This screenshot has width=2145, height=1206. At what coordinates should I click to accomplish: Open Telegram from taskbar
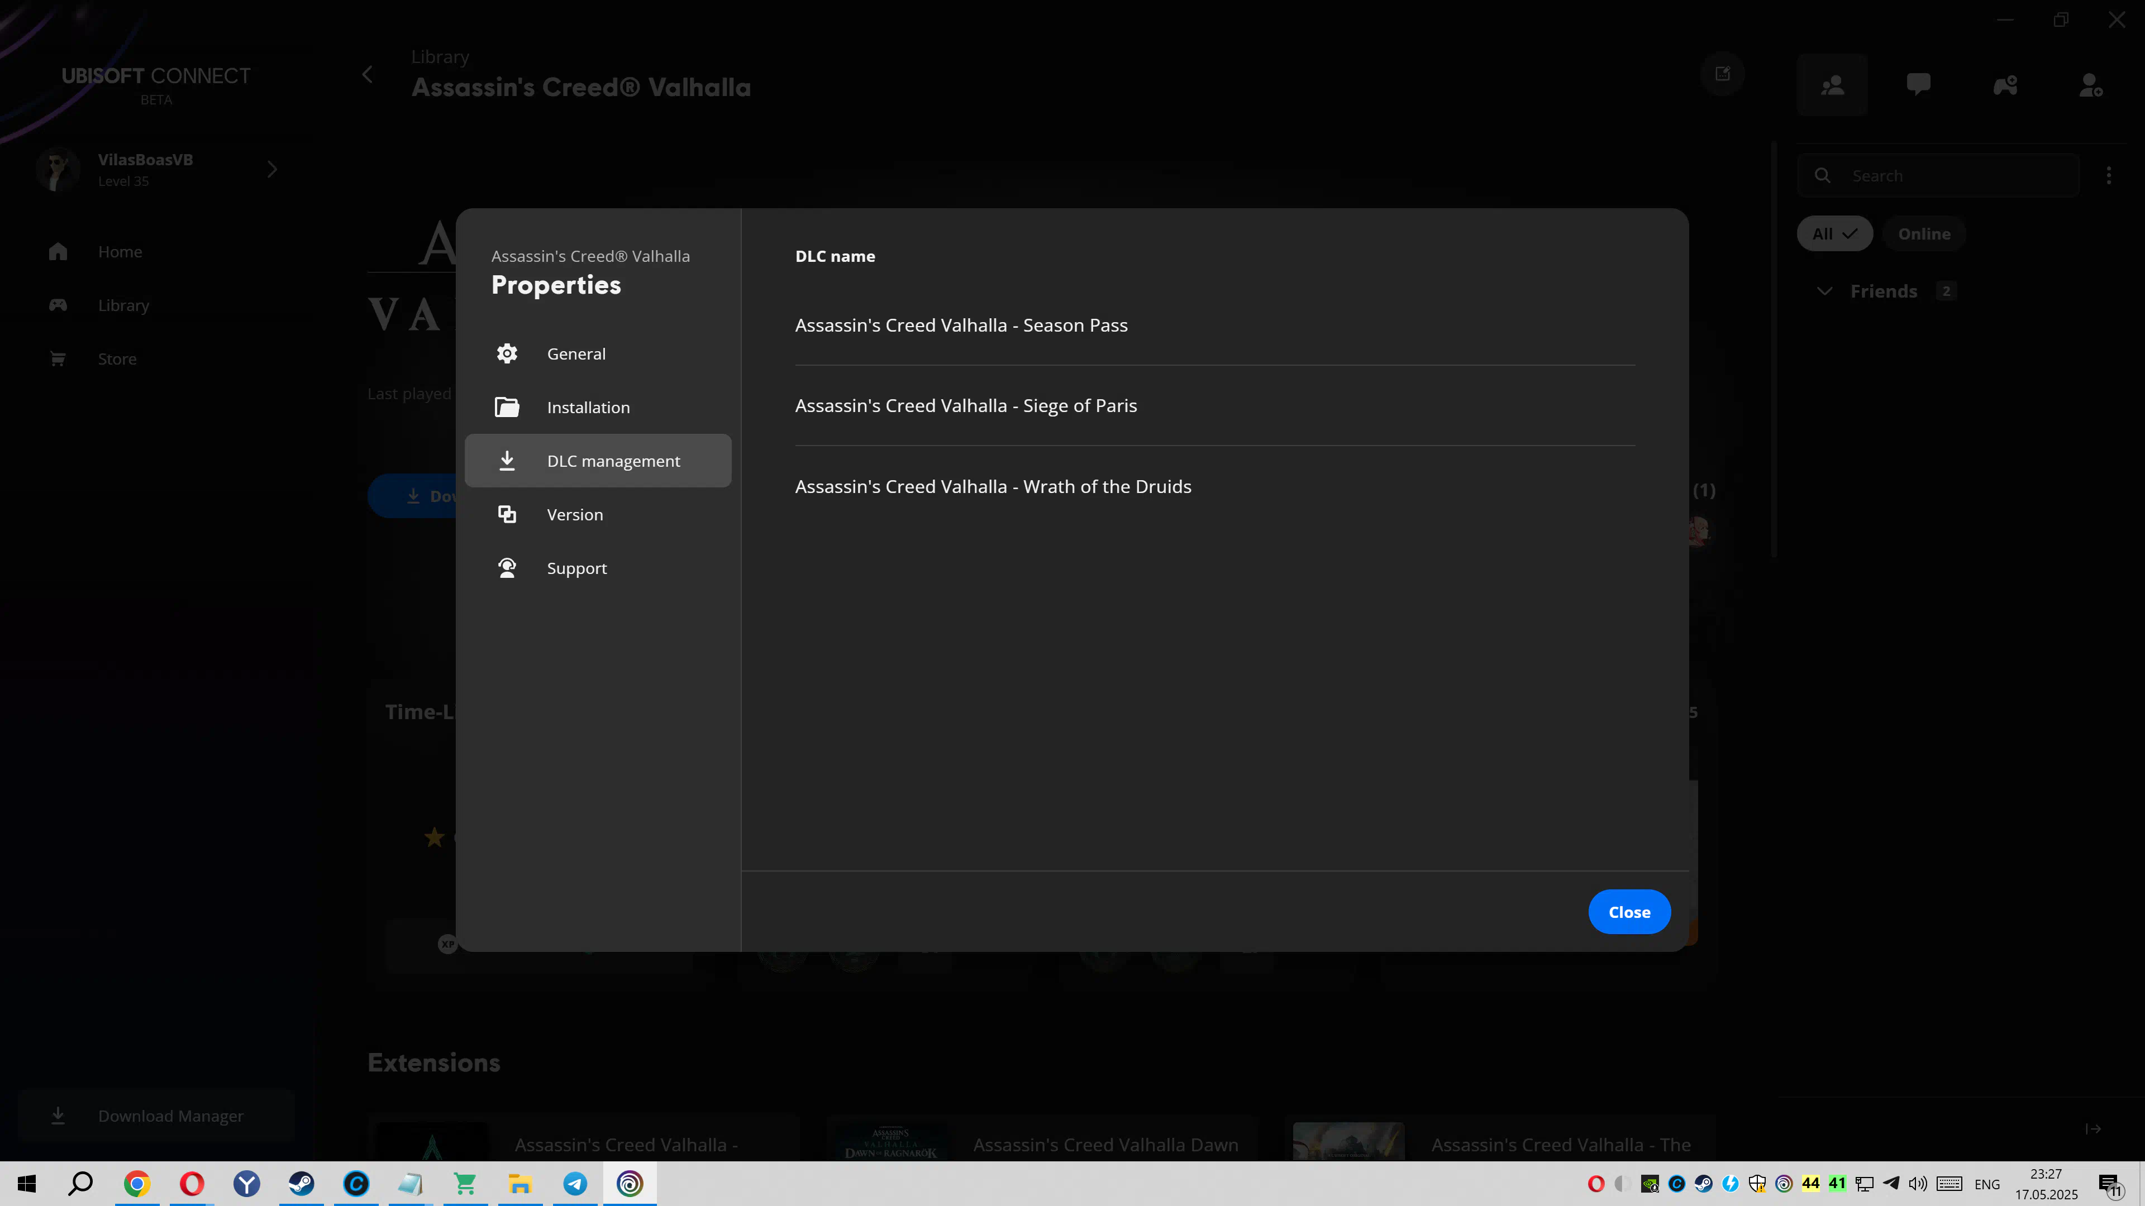575,1184
